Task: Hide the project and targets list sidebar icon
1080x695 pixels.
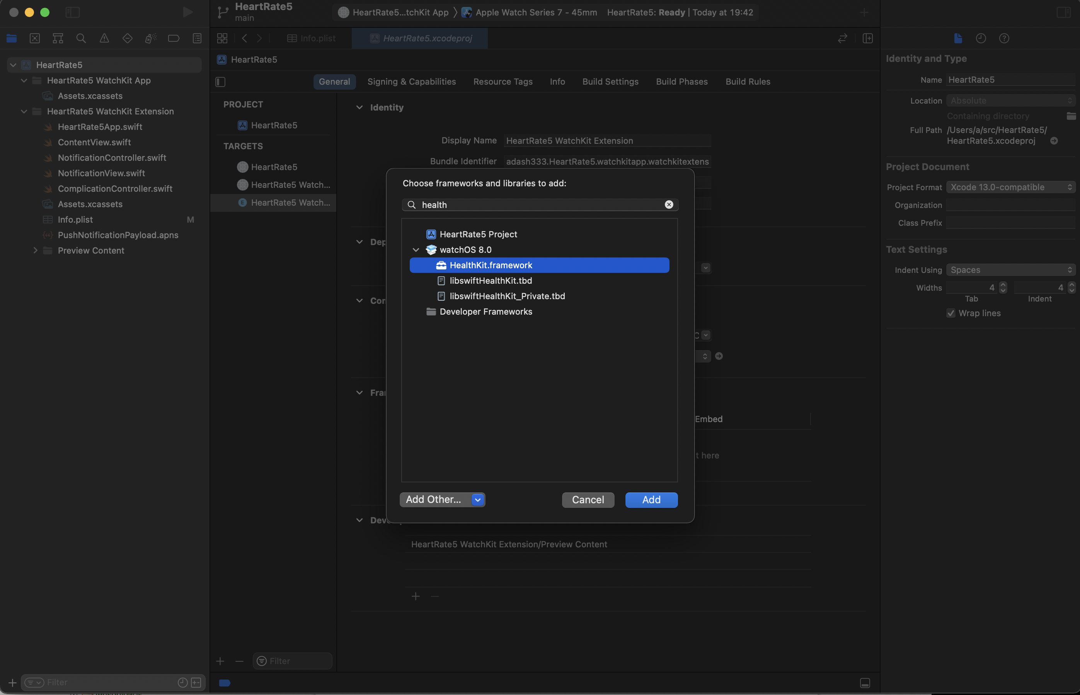Action: pos(220,82)
